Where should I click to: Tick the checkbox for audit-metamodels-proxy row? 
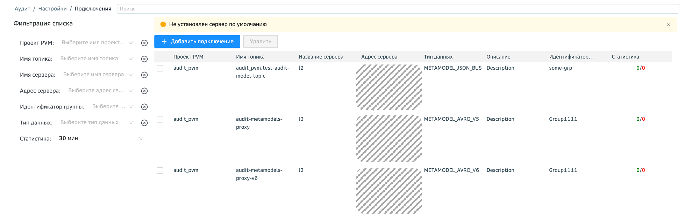(160, 119)
